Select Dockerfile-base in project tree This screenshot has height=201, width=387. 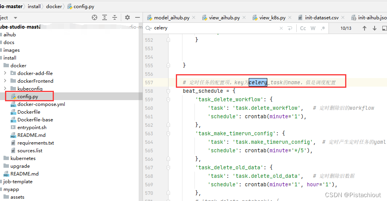[35, 120]
